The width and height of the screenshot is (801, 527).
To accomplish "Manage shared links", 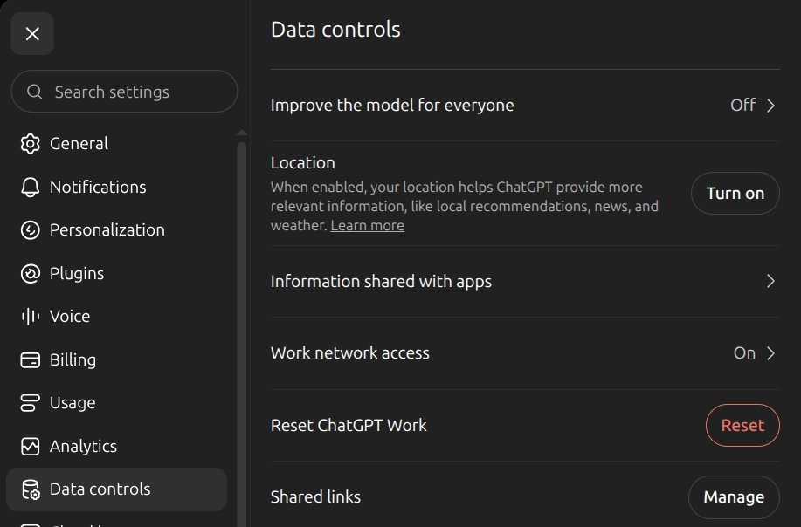I will (734, 497).
